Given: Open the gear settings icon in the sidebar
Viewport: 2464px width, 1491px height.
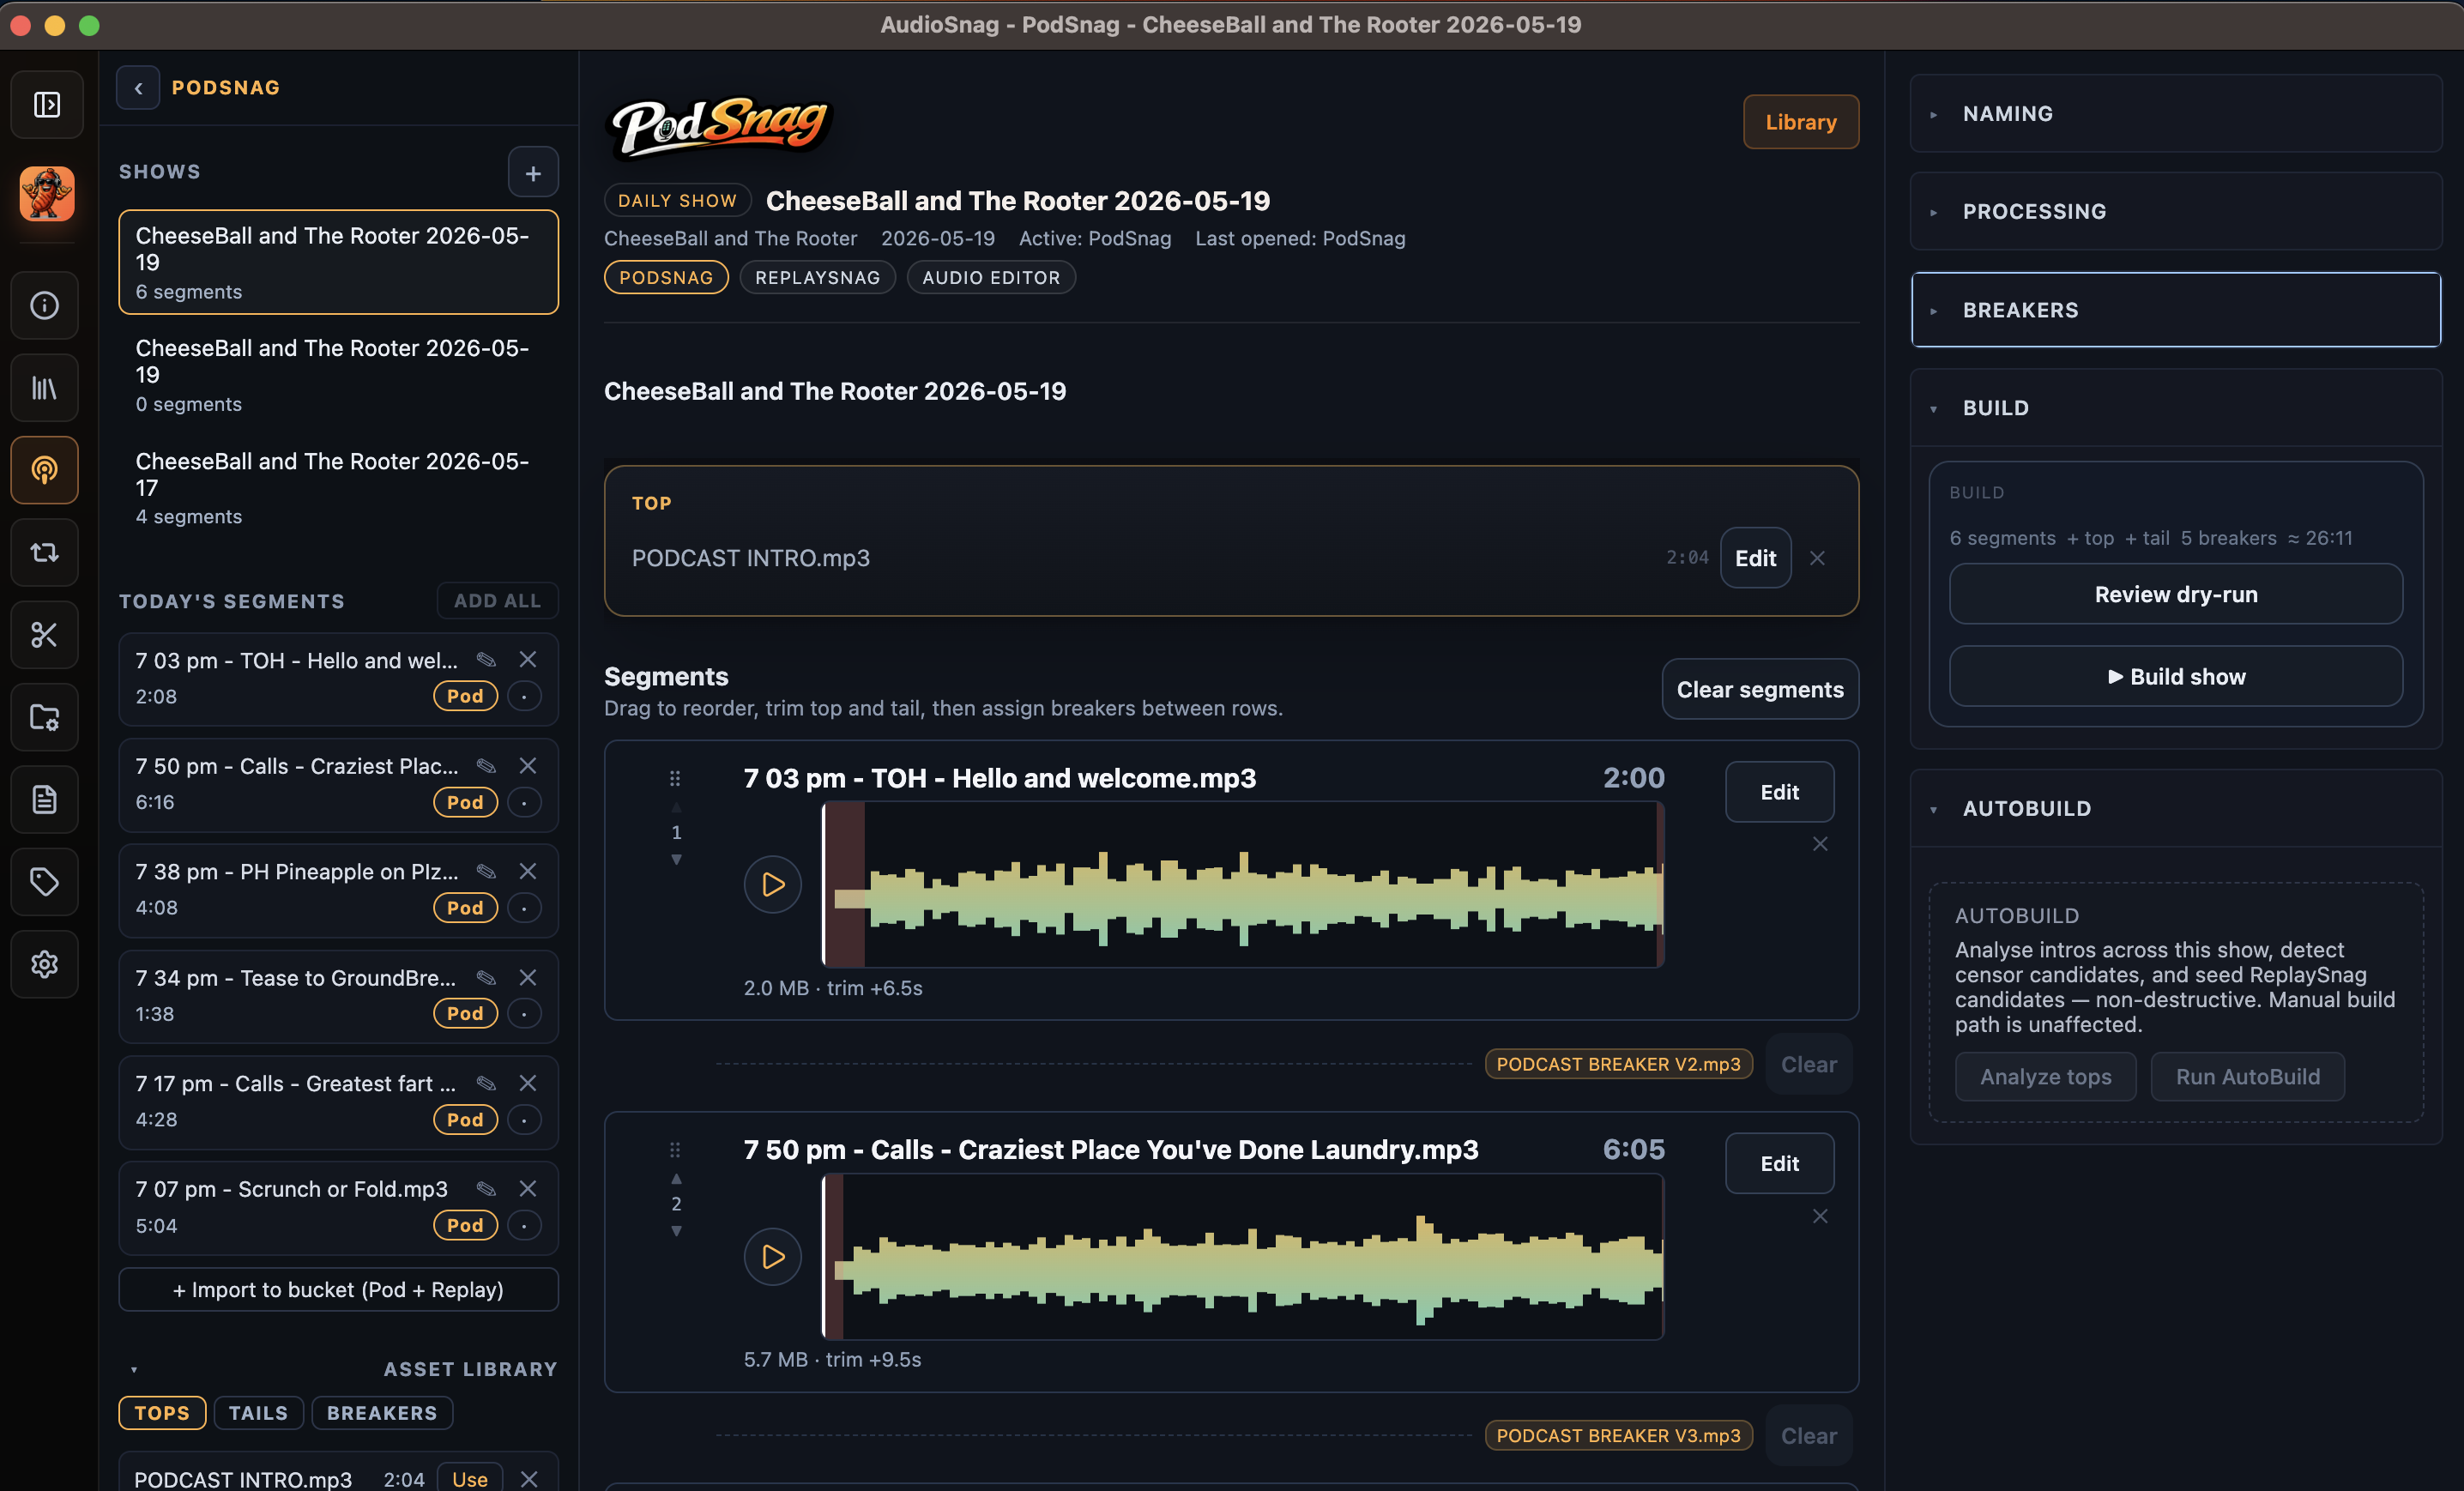Looking at the screenshot, I should tap(45, 964).
